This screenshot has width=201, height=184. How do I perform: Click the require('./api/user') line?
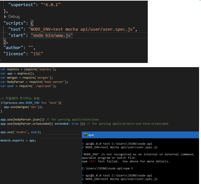coord(28,86)
